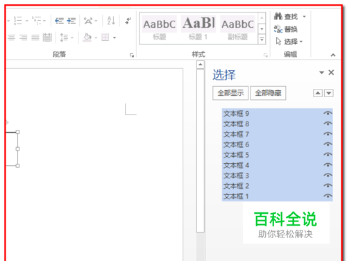
Task: Select 文本框 7 in the list
Action: pos(278,134)
